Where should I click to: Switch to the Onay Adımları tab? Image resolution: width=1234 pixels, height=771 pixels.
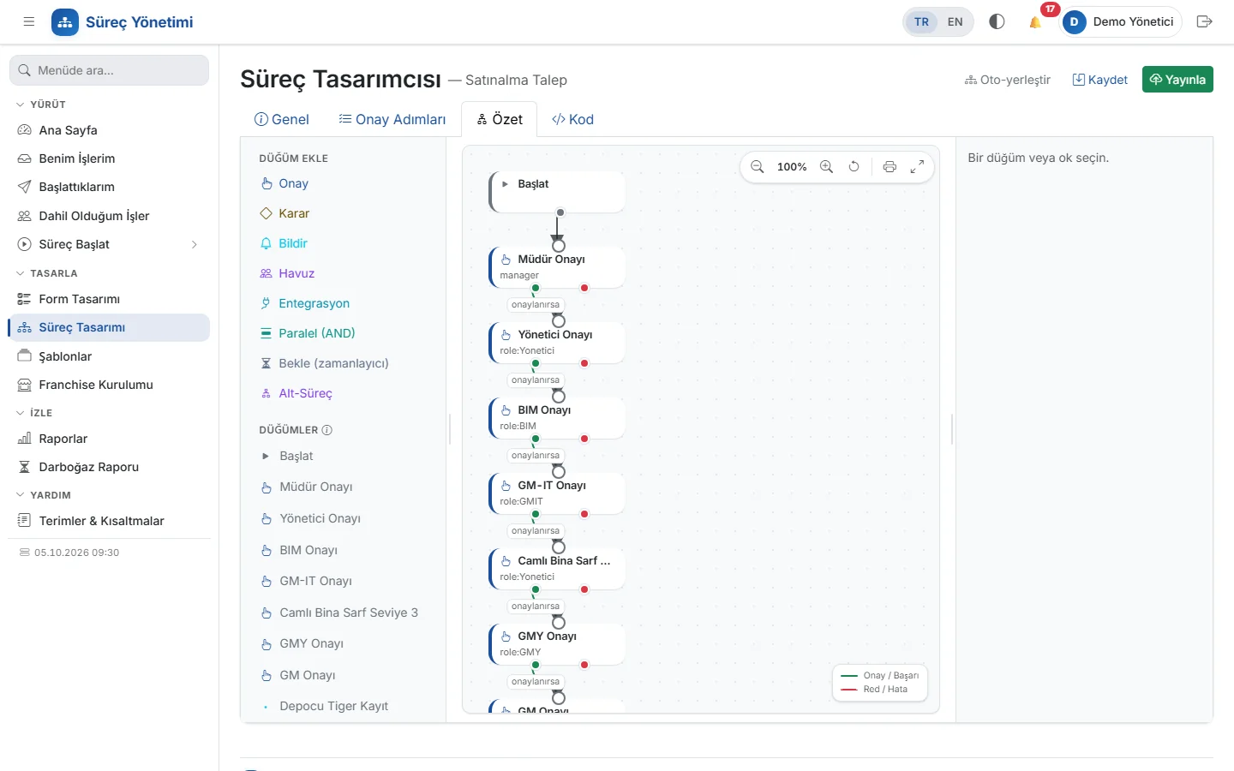(392, 119)
